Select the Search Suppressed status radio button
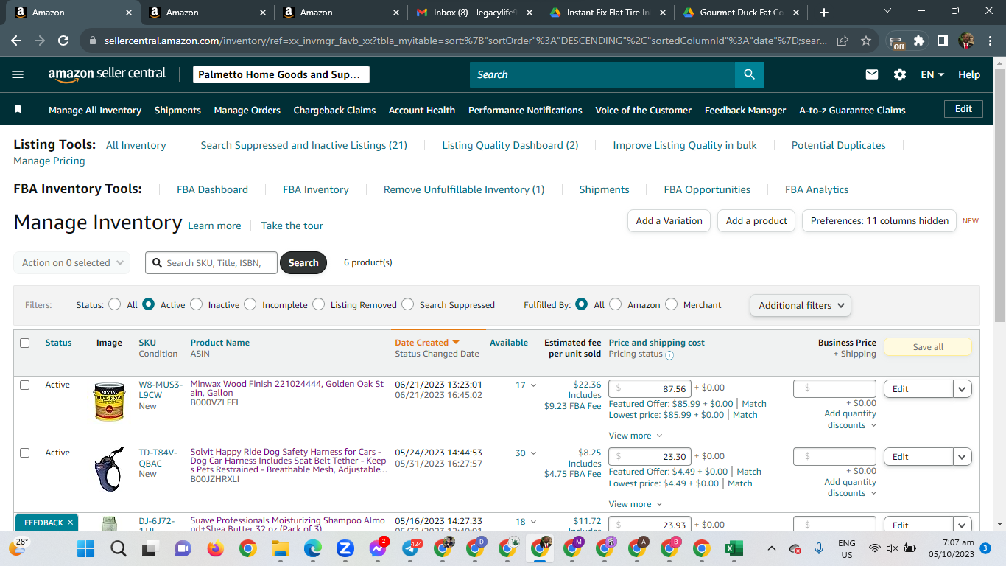This screenshot has height=566, width=1006. (407, 304)
